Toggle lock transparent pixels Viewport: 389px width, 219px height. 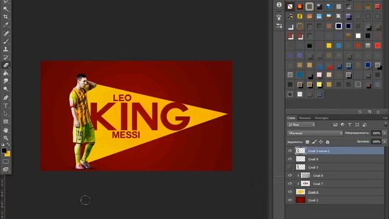coord(308,142)
